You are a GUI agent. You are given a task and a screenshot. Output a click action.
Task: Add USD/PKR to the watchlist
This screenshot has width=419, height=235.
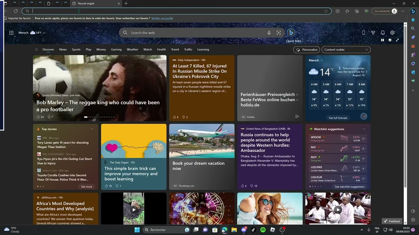pyautogui.click(x=363, y=169)
